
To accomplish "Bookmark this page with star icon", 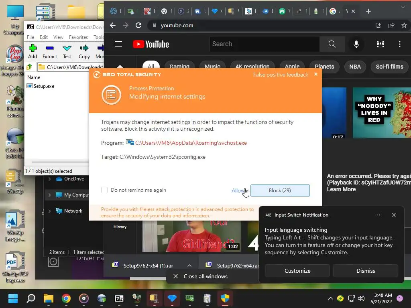I will coord(404,25).
